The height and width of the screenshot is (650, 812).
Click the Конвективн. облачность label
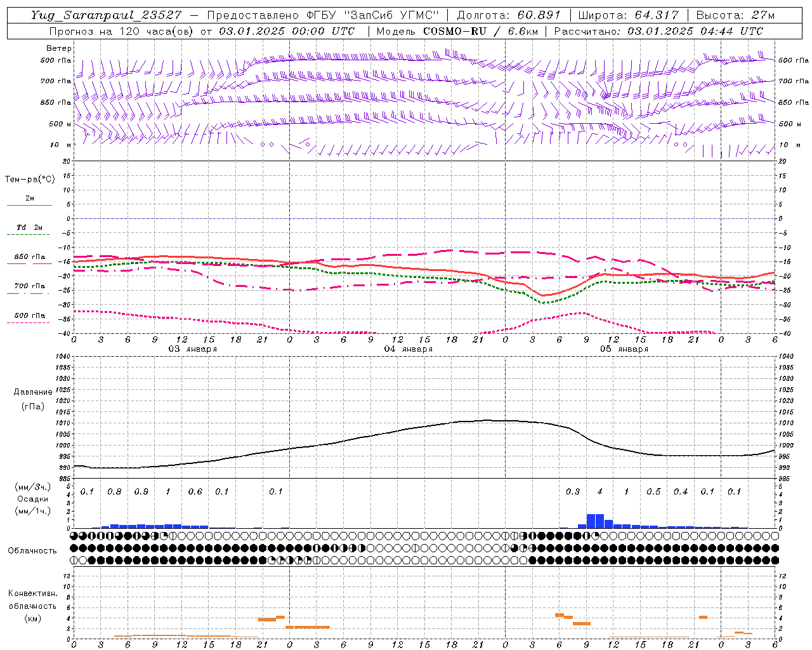tap(32, 599)
